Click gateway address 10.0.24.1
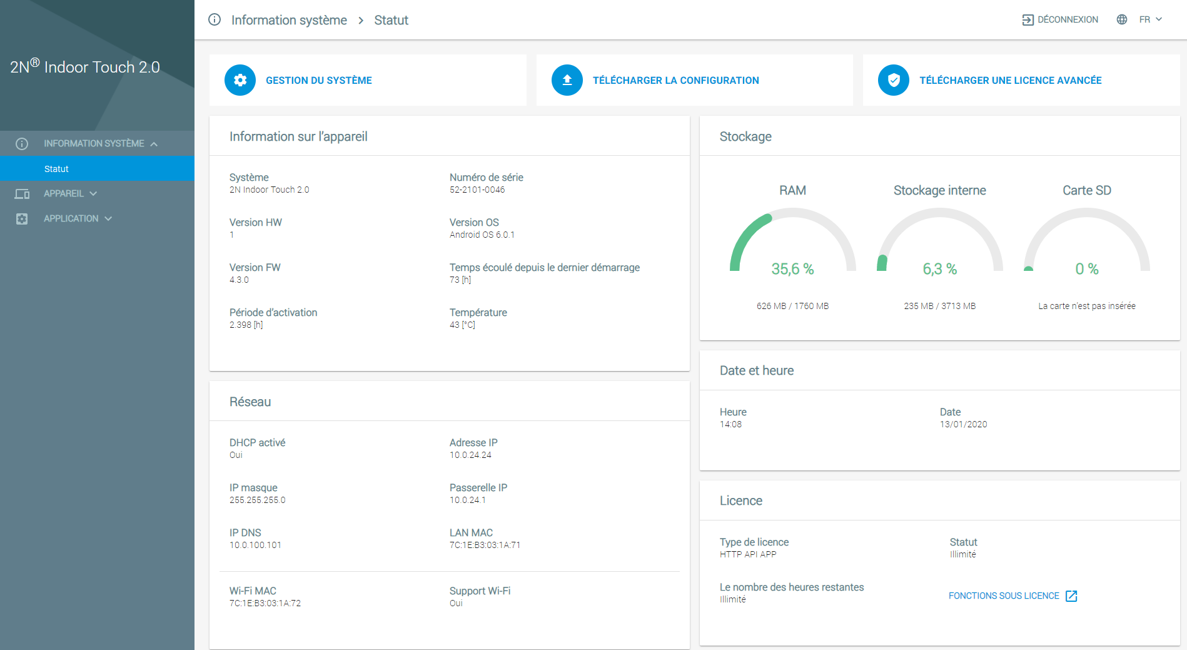1187x650 pixels. tap(468, 500)
